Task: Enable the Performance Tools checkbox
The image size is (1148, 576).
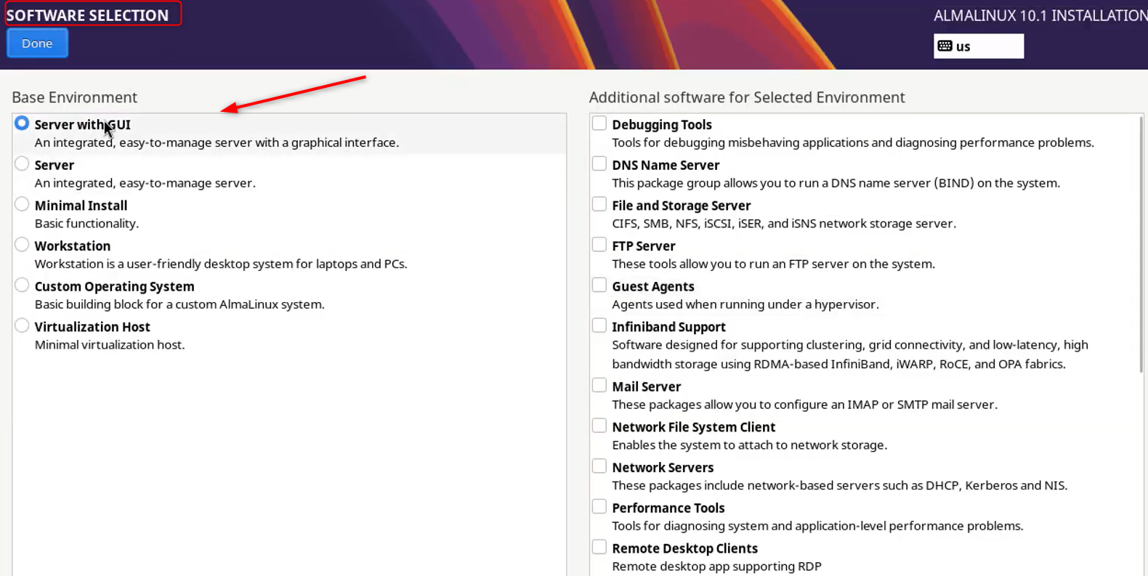Action: pyautogui.click(x=599, y=507)
